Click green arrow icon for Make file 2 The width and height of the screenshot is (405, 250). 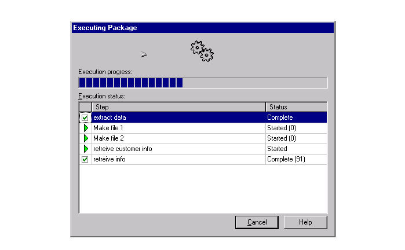click(x=86, y=138)
